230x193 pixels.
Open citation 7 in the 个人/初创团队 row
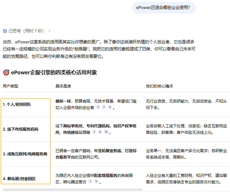pos(104,107)
